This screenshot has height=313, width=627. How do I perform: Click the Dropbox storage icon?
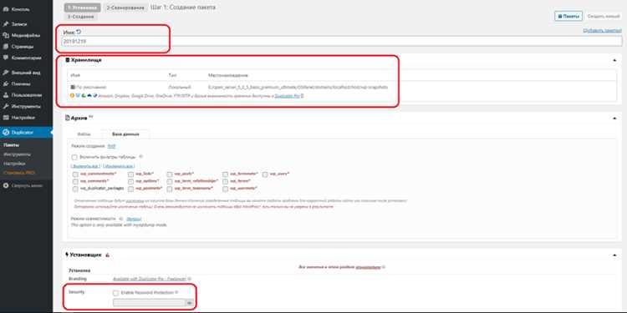pyautogui.click(x=78, y=96)
